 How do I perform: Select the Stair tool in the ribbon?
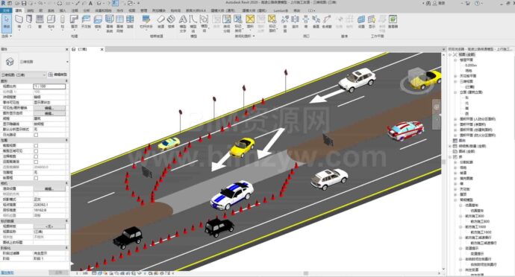(171, 22)
